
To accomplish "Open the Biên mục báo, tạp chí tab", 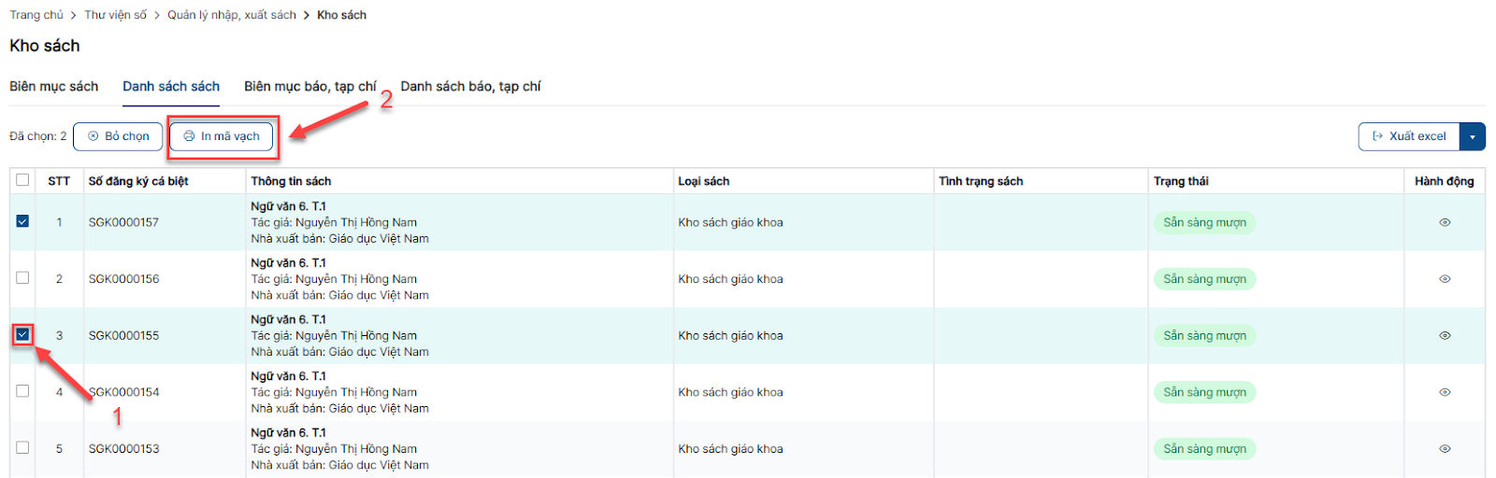I will point(309,86).
